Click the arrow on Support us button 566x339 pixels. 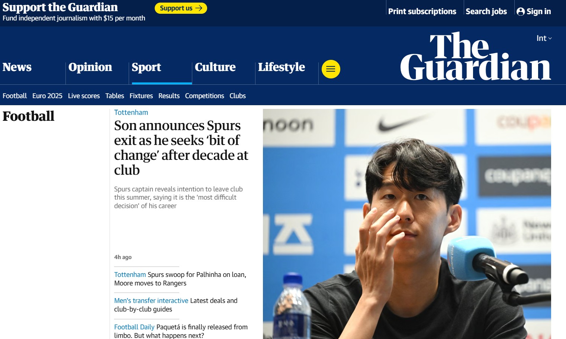199,8
